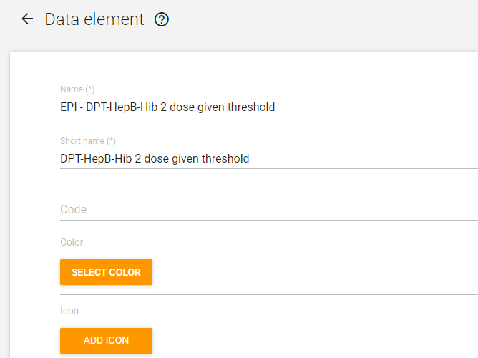Place cursor on "dose" in Name field
Image resolution: width=478 pixels, height=358 pixels.
click(x=182, y=107)
